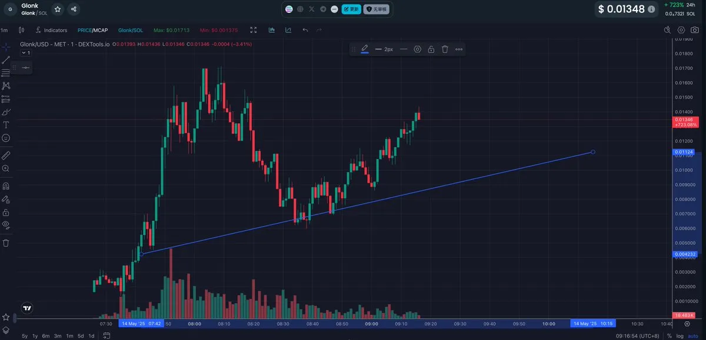This screenshot has height=340, width=706.
Task: Toggle stay in drawing mode
Action: 6,199
